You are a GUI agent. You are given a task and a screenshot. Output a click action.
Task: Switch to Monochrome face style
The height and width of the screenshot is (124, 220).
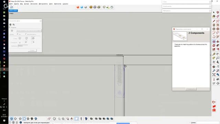pos(36,119)
